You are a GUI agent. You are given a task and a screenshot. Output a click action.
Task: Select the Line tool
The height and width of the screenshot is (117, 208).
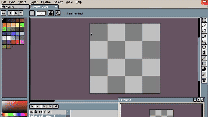click(204, 58)
